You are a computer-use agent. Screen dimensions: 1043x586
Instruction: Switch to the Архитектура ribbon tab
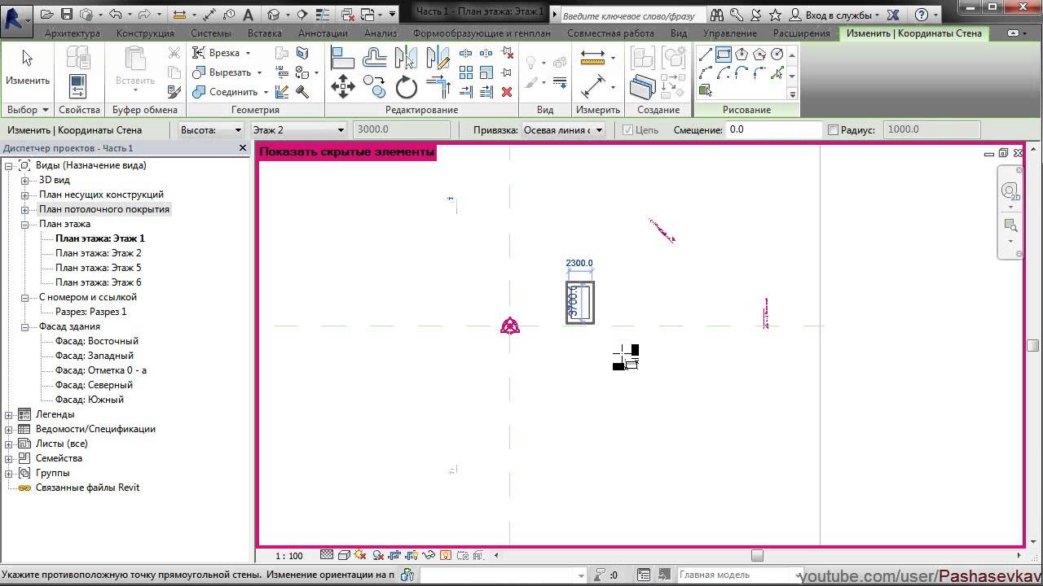[x=73, y=33]
